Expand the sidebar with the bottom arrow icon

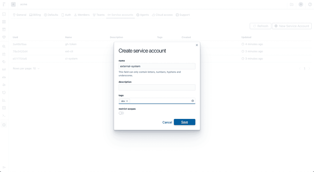[4, 167]
